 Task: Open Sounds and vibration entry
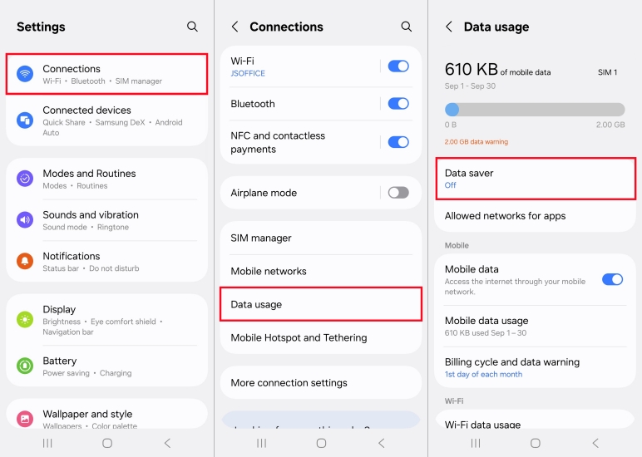(x=107, y=220)
